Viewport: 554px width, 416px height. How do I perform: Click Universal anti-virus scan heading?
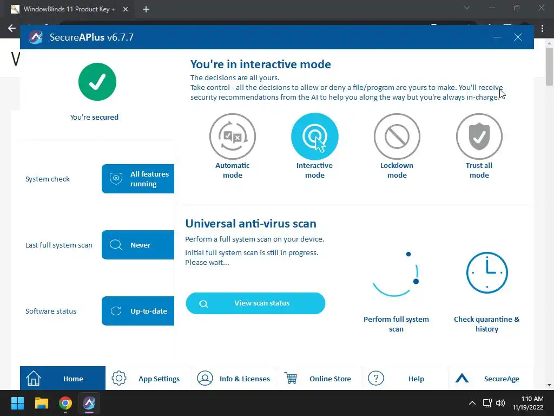click(x=250, y=224)
